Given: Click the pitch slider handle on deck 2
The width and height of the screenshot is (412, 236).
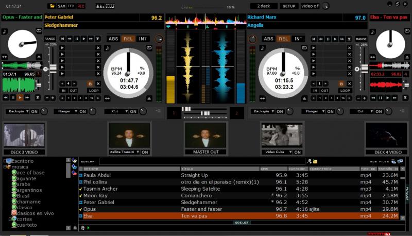Looking at the screenshot, I should point(365,69).
